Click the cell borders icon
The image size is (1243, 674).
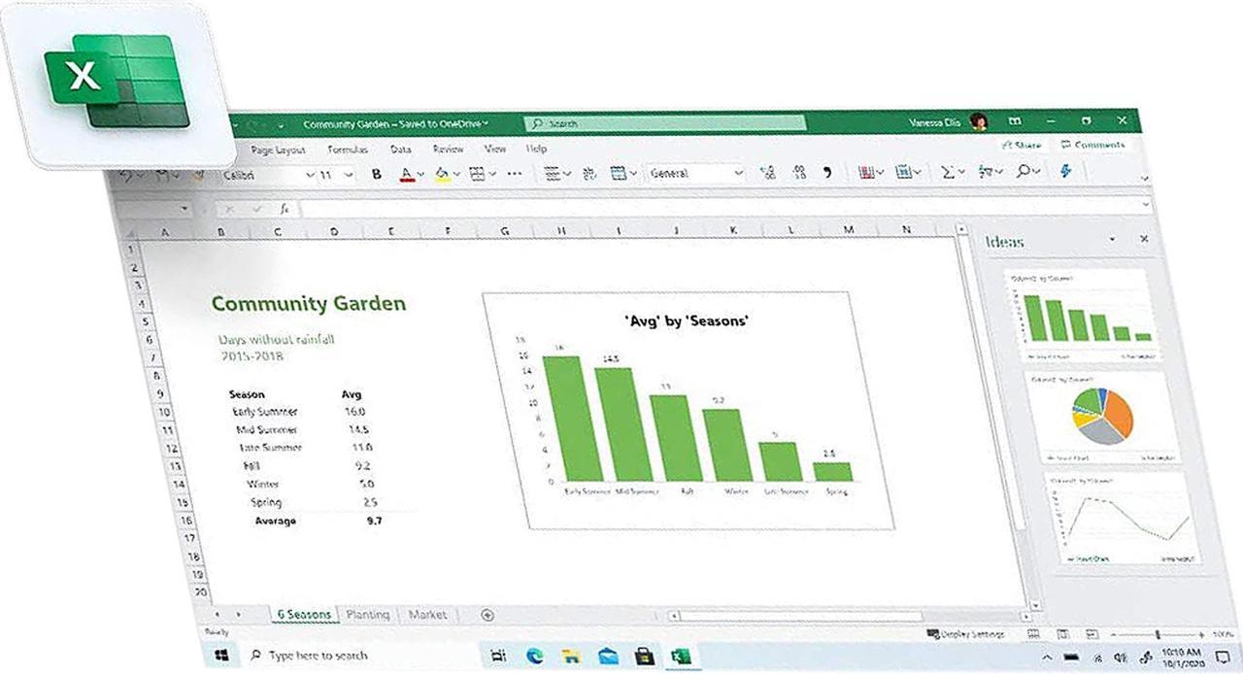[x=477, y=175]
